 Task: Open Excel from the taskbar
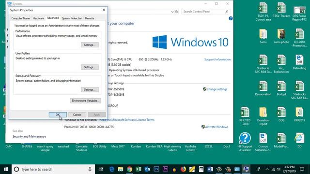139,169
